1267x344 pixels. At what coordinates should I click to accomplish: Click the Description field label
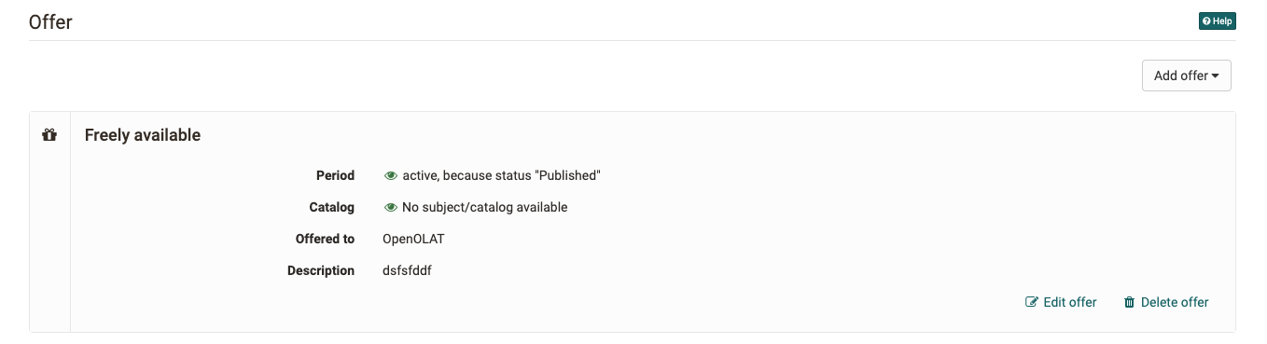321,270
